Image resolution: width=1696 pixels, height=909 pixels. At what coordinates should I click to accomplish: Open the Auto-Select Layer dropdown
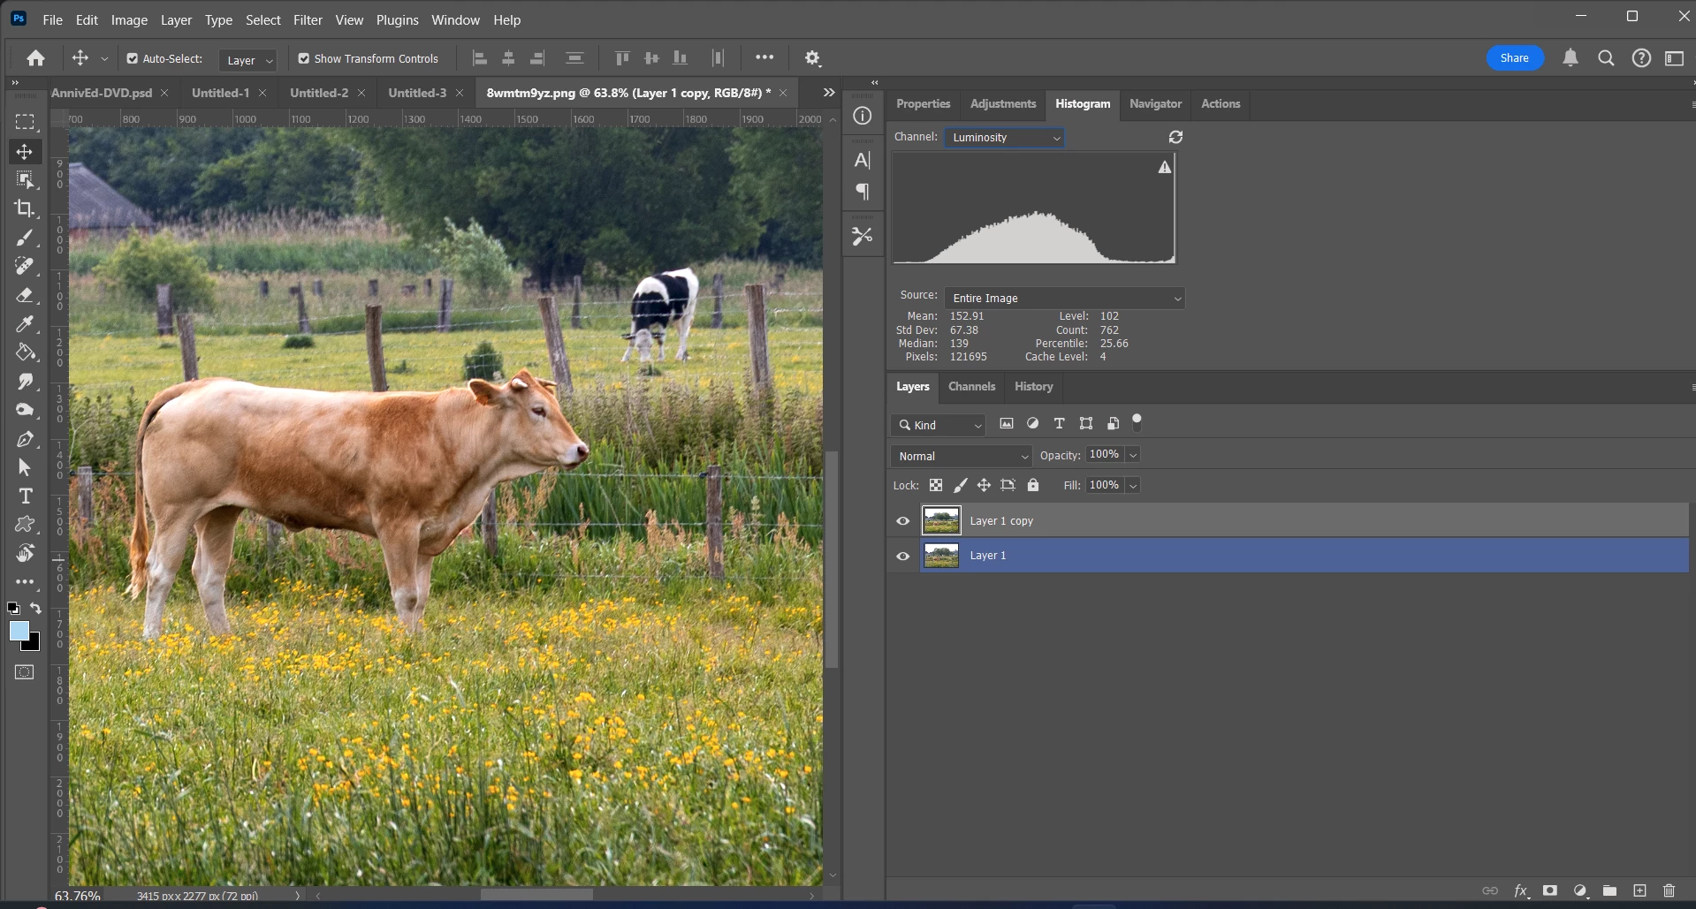click(248, 60)
